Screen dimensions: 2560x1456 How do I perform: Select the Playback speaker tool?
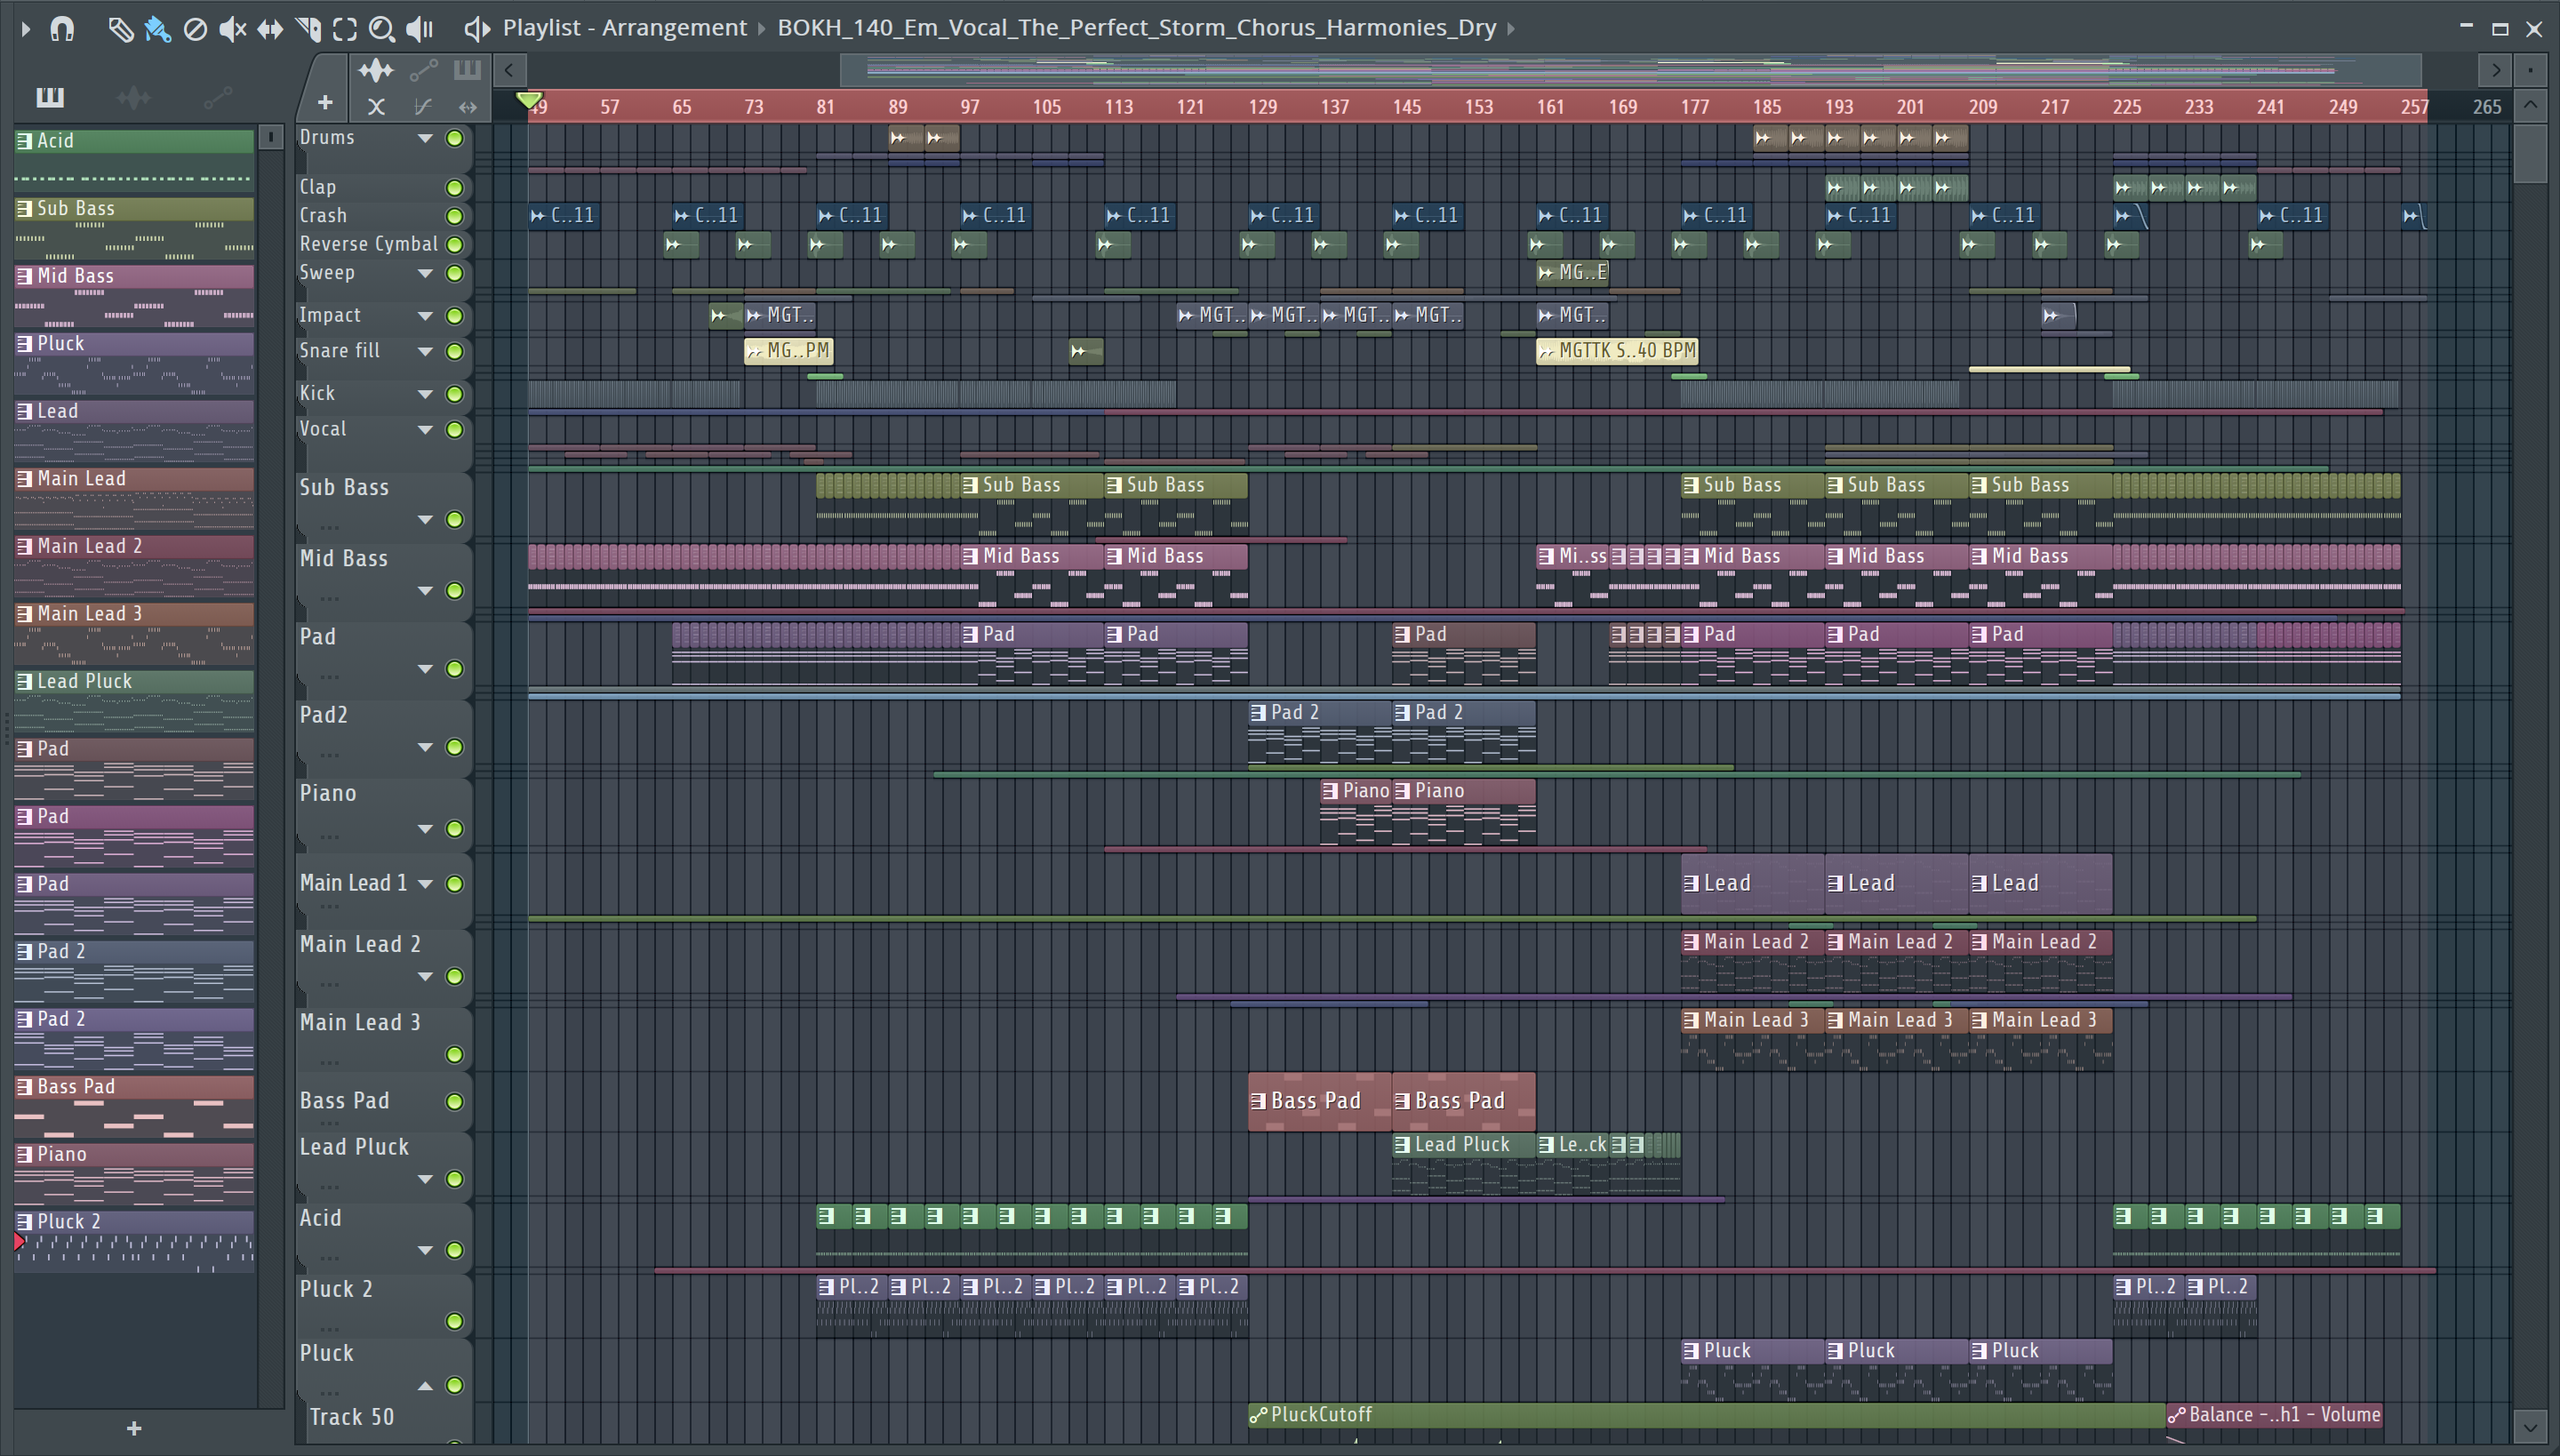(420, 29)
